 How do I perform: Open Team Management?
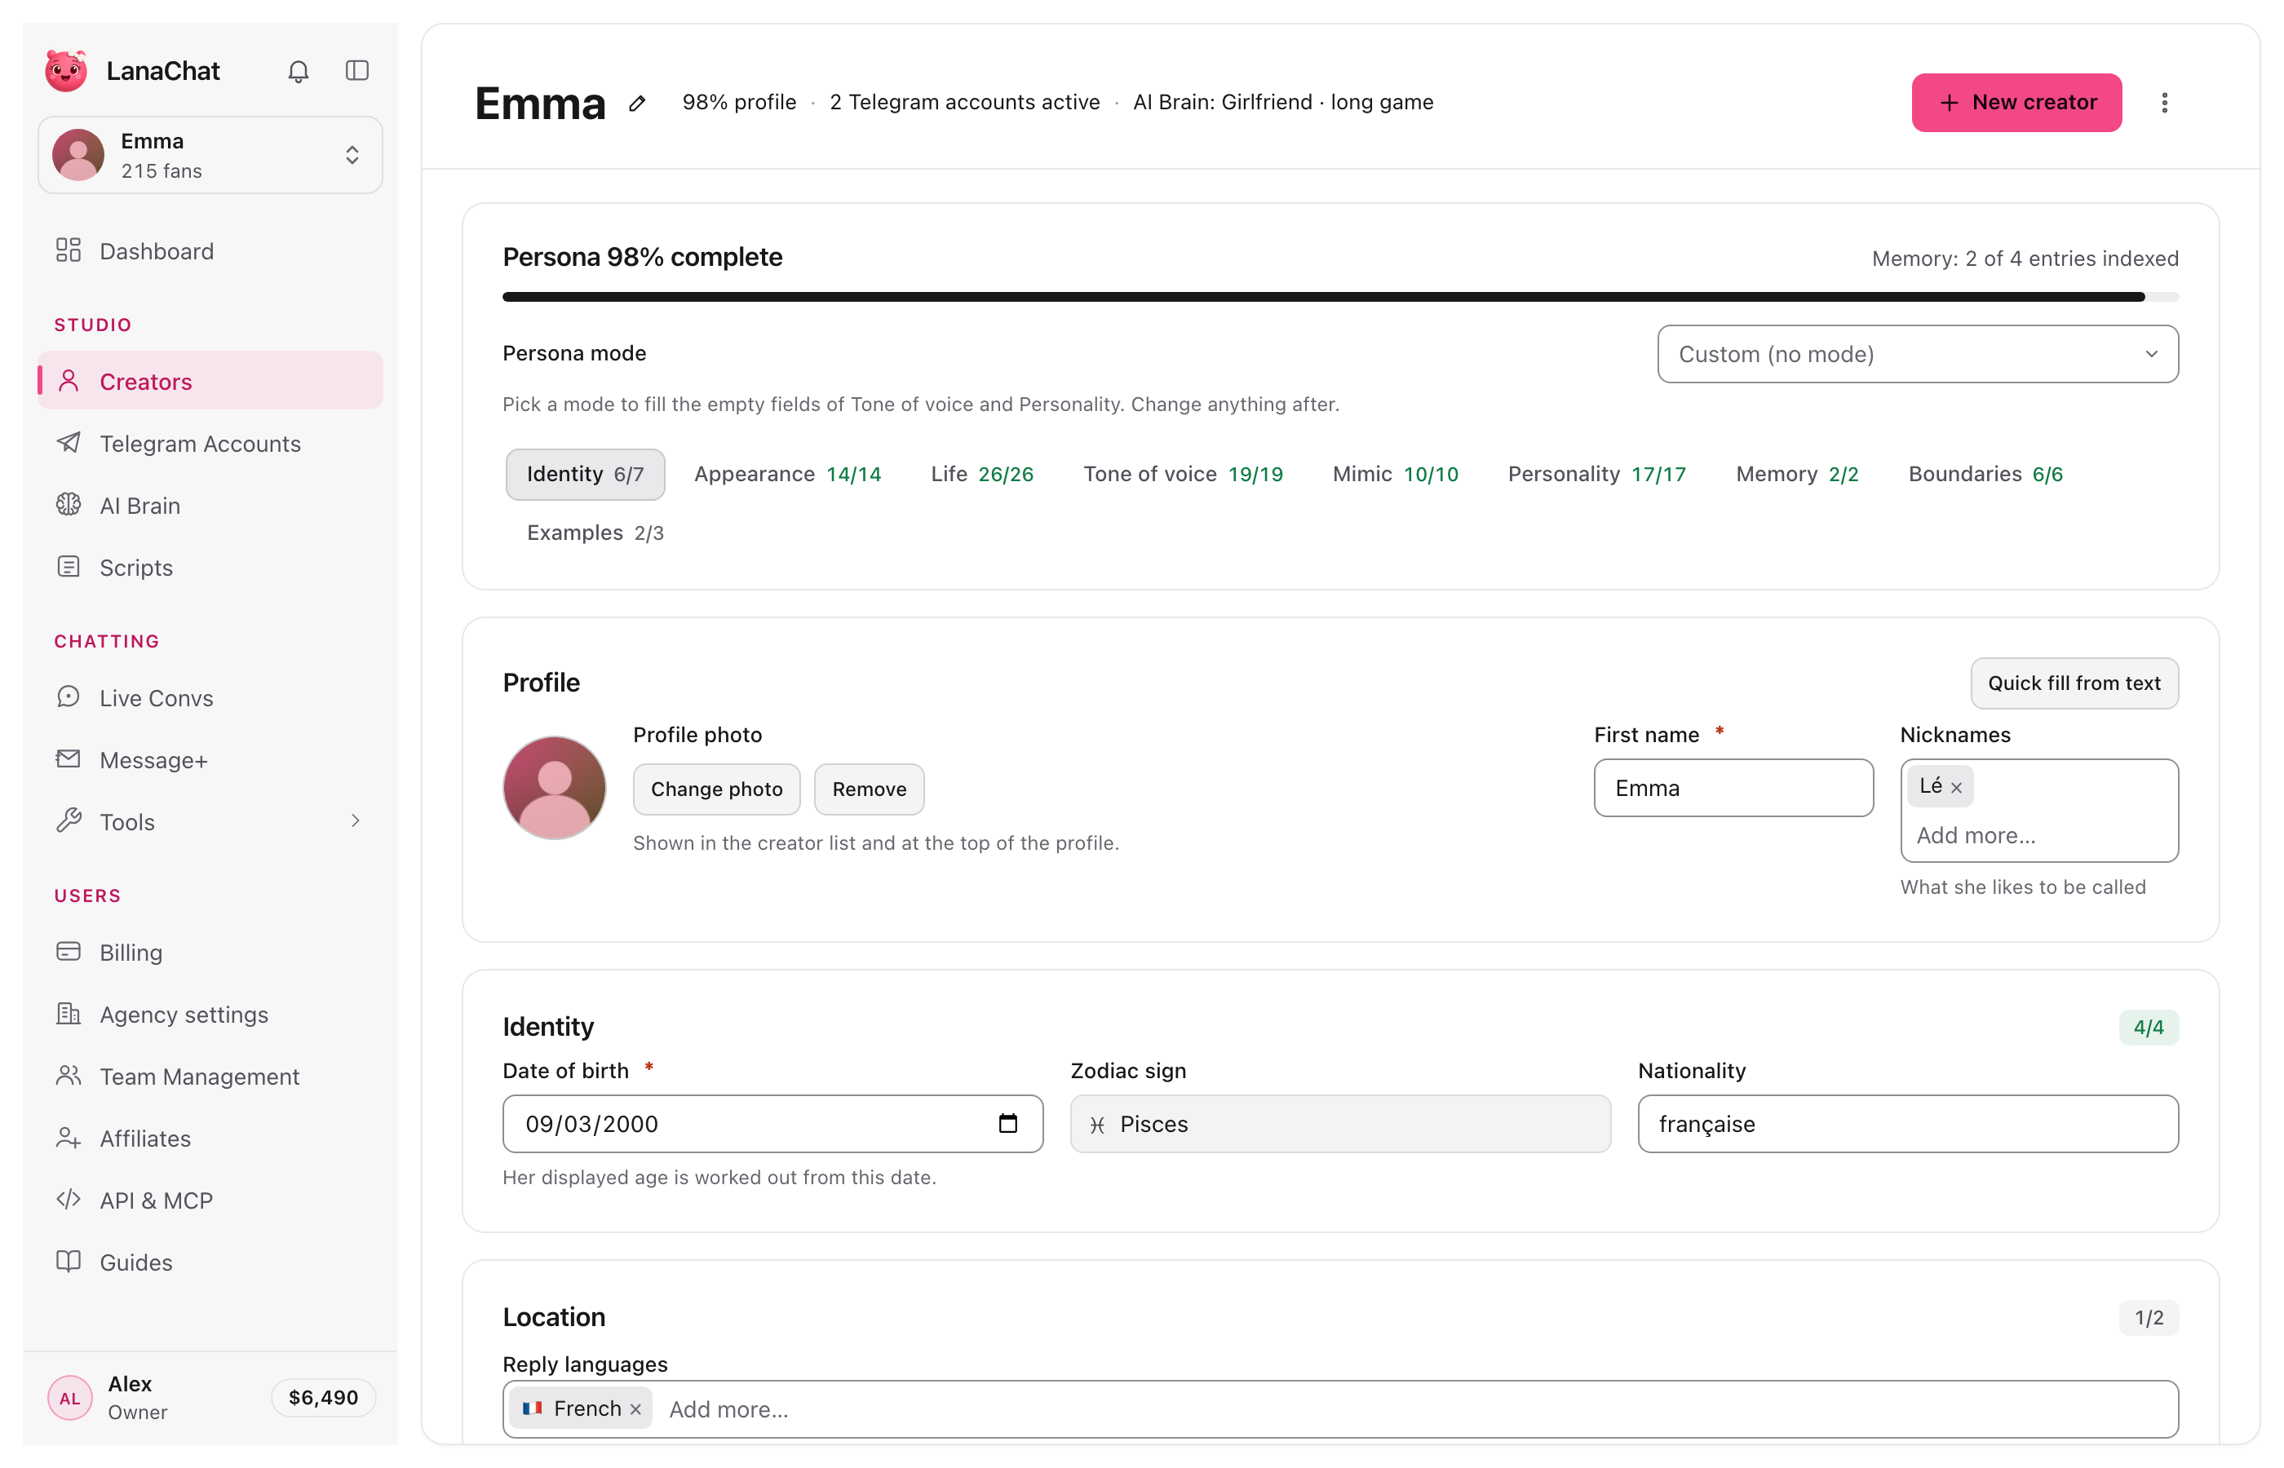pos(210,1077)
